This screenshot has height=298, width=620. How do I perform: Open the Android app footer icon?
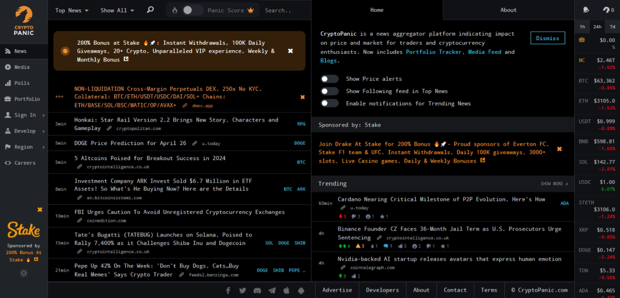(301, 290)
